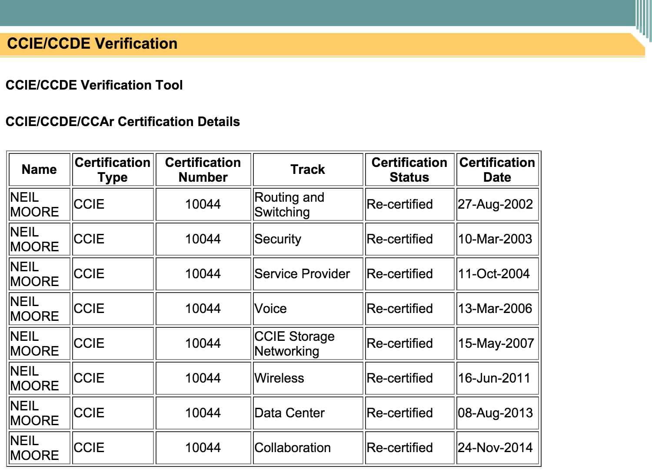652x473 pixels.
Task: Click NEIL MOORE in the Storage Networking row
Action: 34,343
